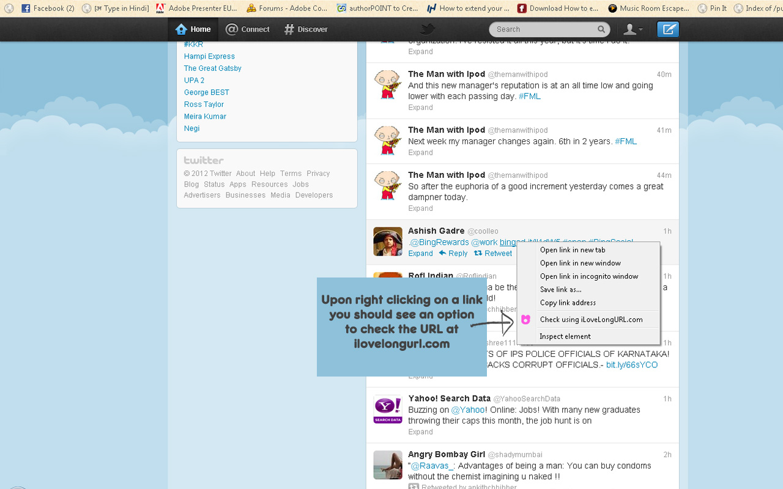Viewport: 783px width, 489px height.
Task: Click the @coolleo handle
Action: coord(483,231)
